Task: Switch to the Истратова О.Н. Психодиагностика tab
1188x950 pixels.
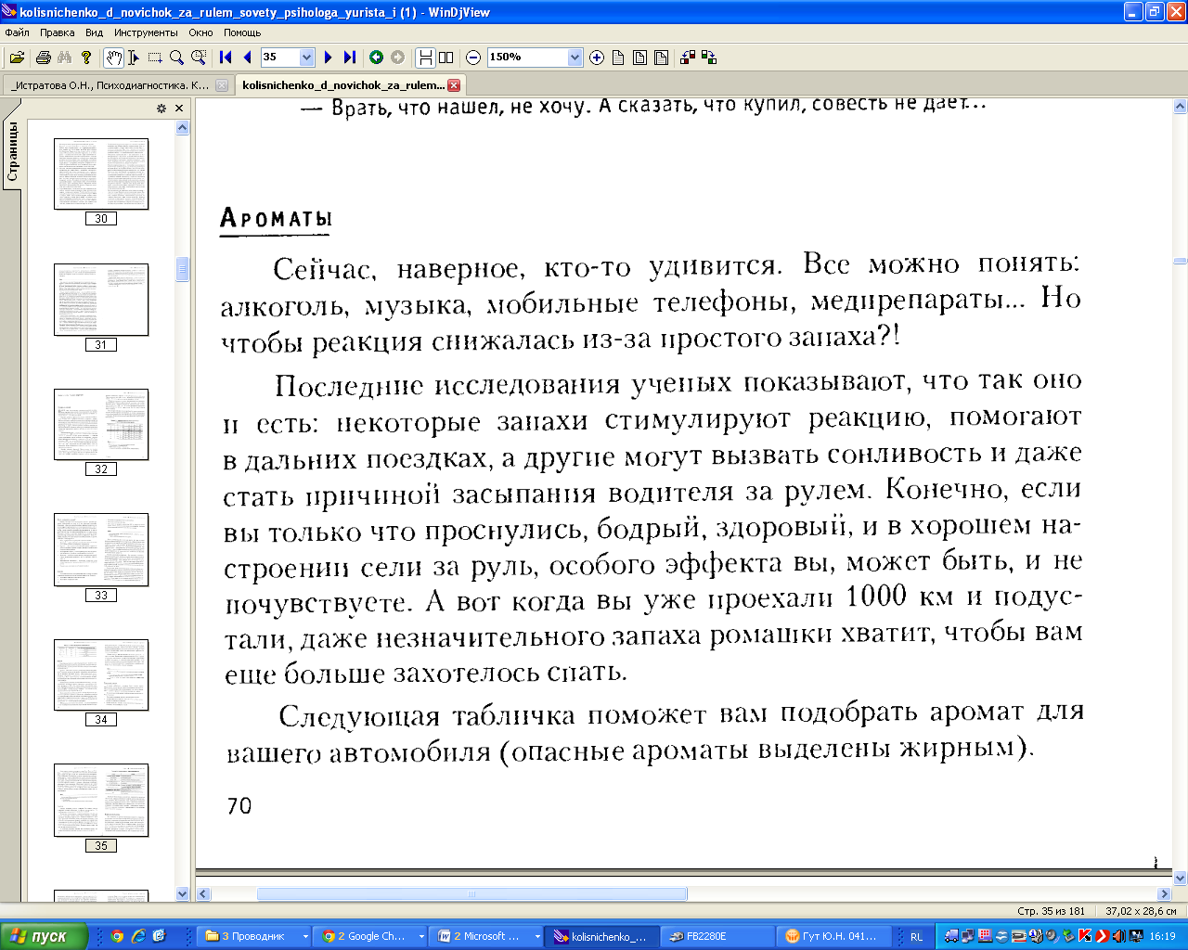Action: click(117, 85)
